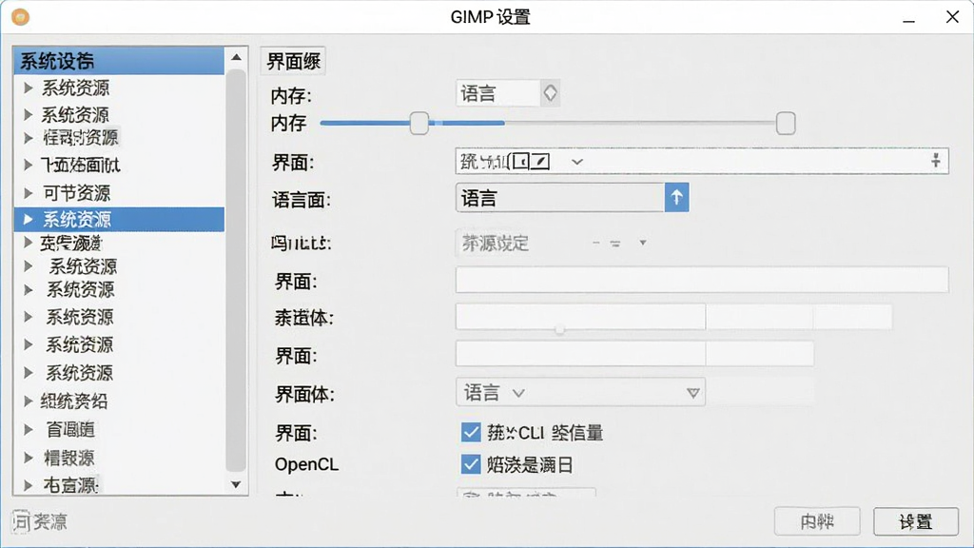Image resolution: width=974 pixels, height=548 pixels.
Task: Click the category list scrollbar thumb
Action: (x=236, y=270)
